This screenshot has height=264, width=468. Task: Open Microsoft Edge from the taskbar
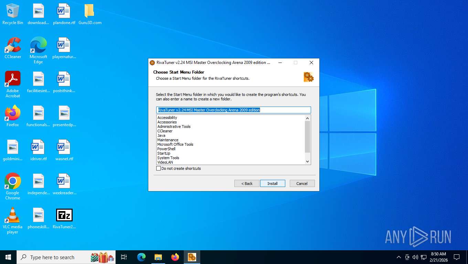click(x=141, y=257)
